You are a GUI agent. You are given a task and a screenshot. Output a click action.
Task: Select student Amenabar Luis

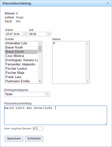(x=21, y=43)
